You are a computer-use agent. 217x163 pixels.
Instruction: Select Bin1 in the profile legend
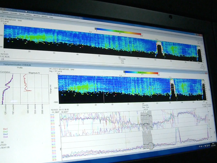pyautogui.click(x=6, y=129)
